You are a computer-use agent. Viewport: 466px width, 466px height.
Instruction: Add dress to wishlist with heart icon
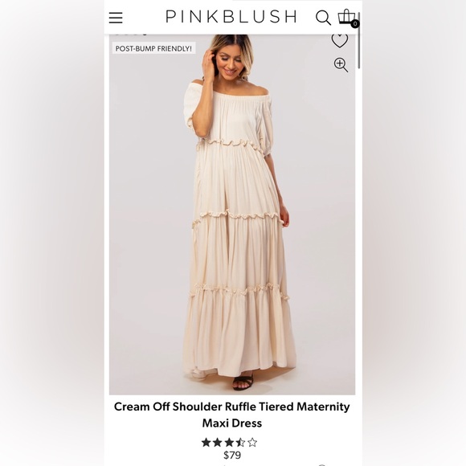(x=340, y=40)
